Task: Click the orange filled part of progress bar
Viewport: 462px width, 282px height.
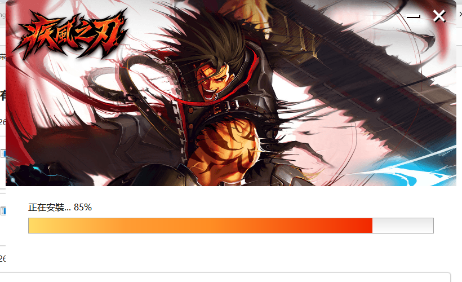Action: point(201,226)
